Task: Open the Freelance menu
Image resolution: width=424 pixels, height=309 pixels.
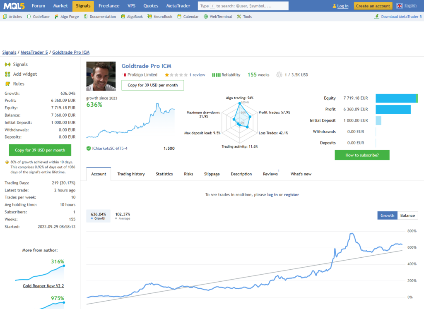Action: pos(109,6)
